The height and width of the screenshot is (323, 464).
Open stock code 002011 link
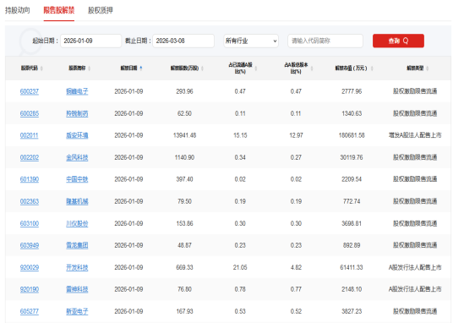pos(29,135)
